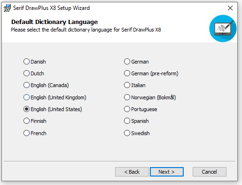Close the Setup Wizard window

point(230,8)
